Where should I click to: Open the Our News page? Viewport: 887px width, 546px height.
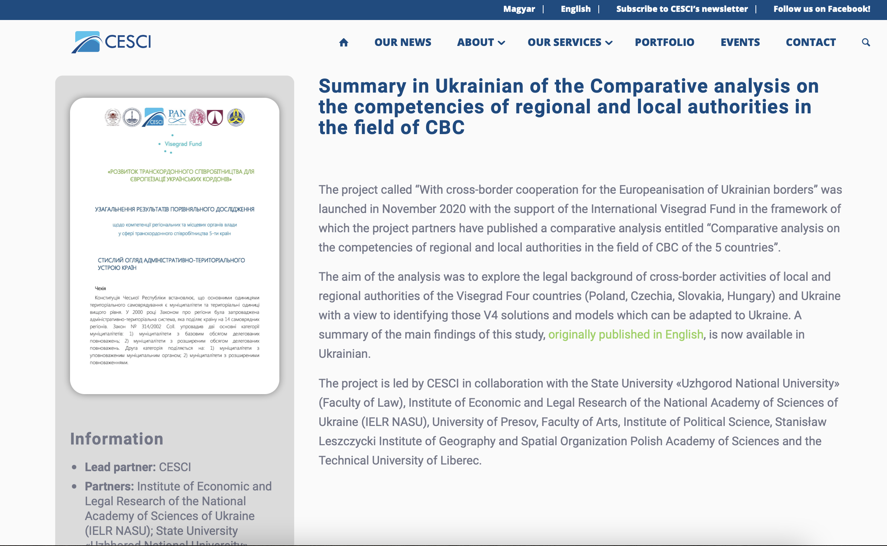click(x=403, y=42)
